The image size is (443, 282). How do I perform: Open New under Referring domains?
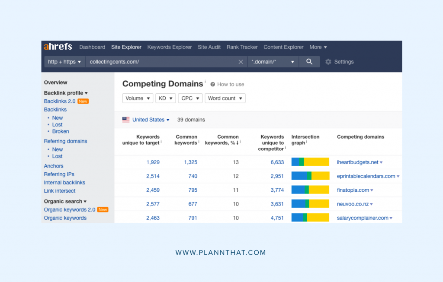58,149
